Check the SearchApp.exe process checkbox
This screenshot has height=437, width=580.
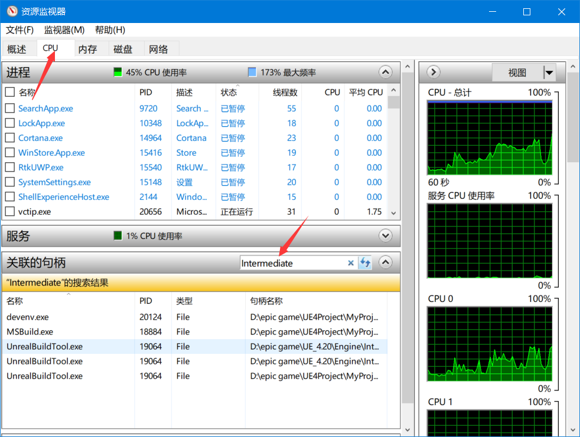click(10, 109)
